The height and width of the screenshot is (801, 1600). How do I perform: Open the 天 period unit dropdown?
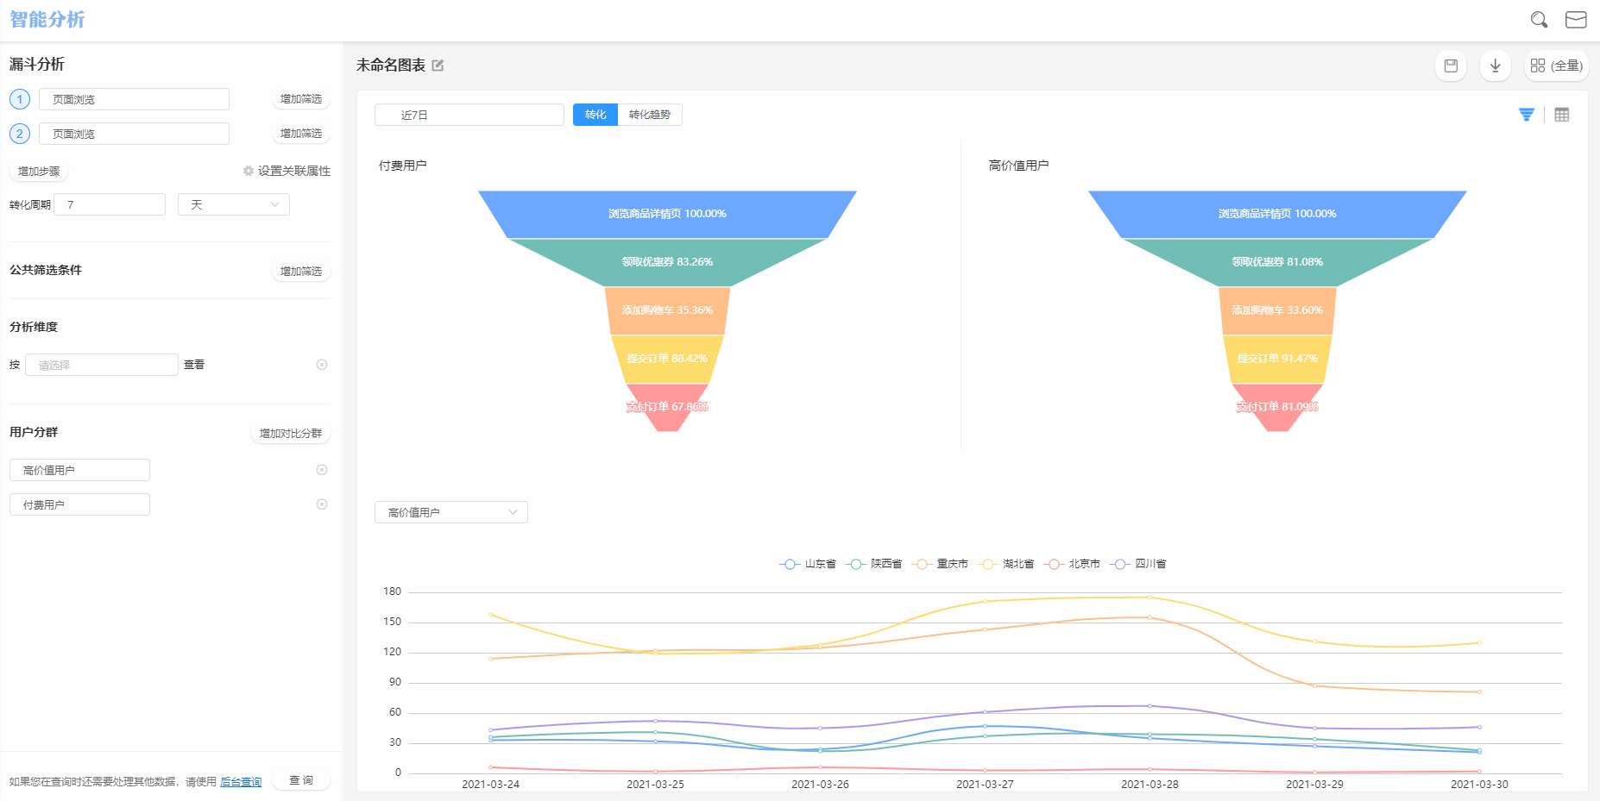pyautogui.click(x=234, y=204)
